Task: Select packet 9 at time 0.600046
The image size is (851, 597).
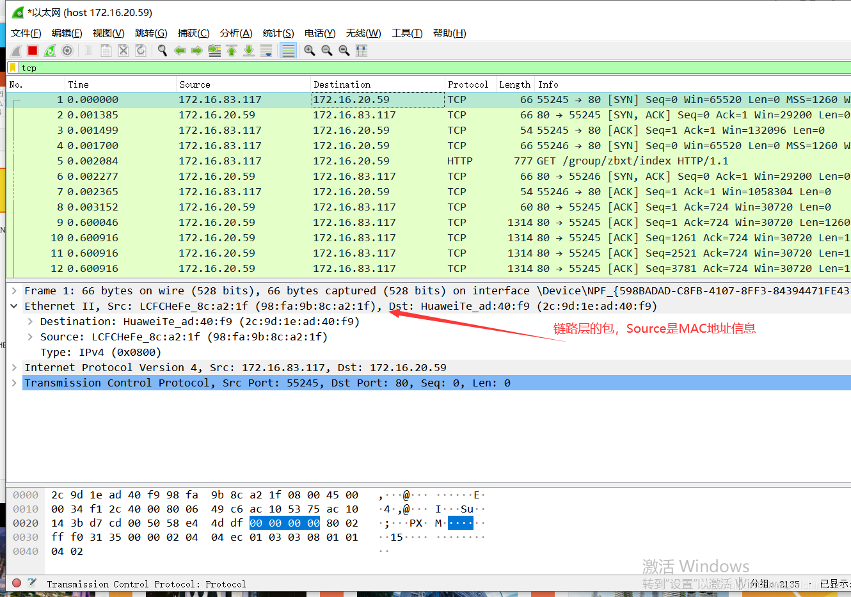Action: tap(429, 222)
